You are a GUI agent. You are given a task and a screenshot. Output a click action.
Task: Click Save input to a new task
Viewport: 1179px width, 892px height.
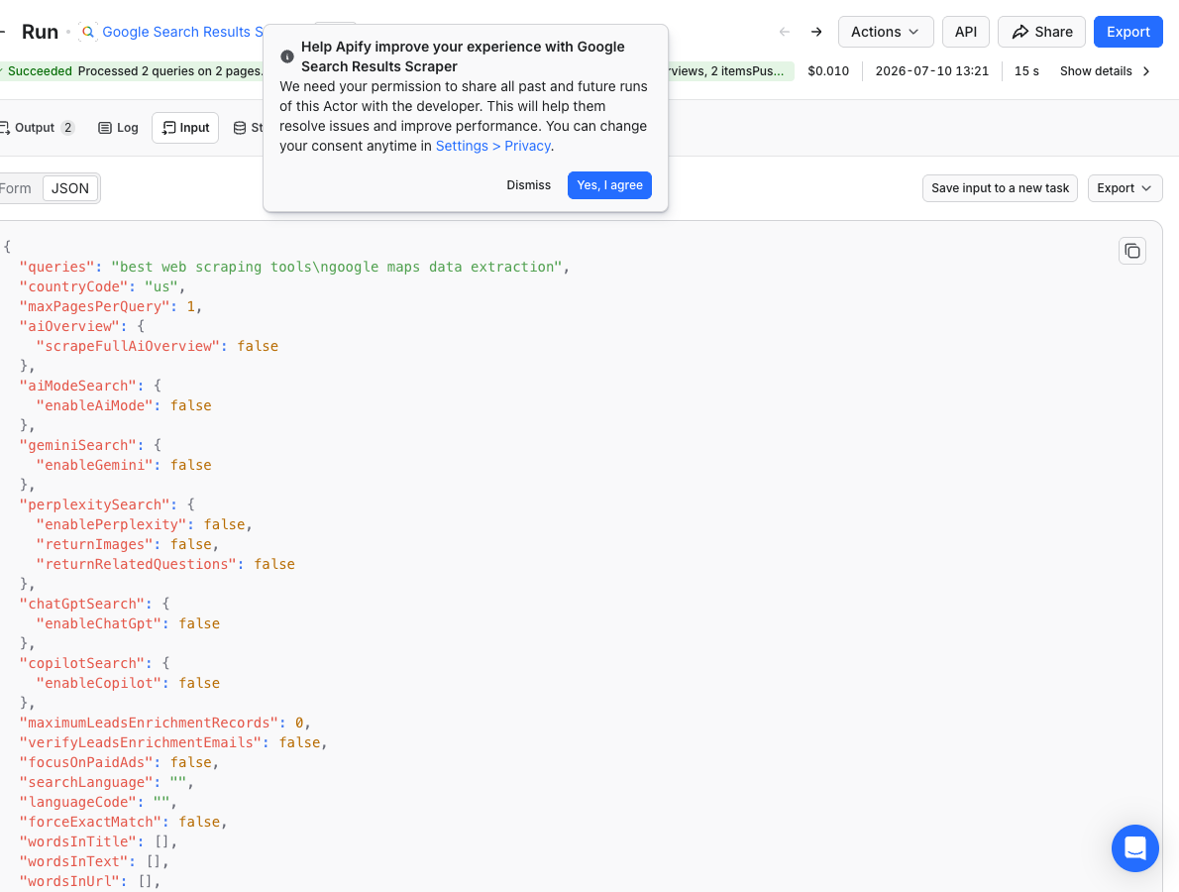1000,188
